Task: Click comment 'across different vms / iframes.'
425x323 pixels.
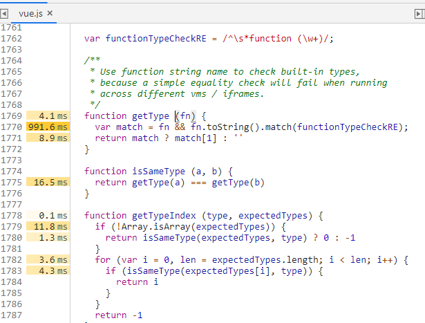Action: click(x=182, y=94)
